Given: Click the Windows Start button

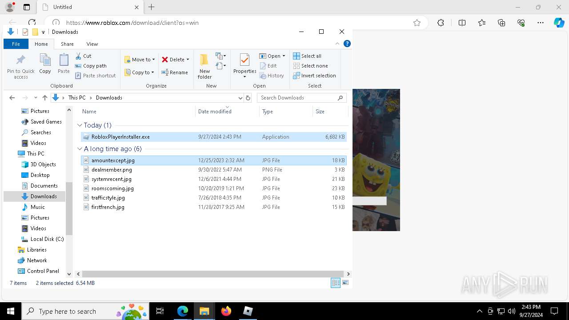Looking at the screenshot, I should coord(11,311).
